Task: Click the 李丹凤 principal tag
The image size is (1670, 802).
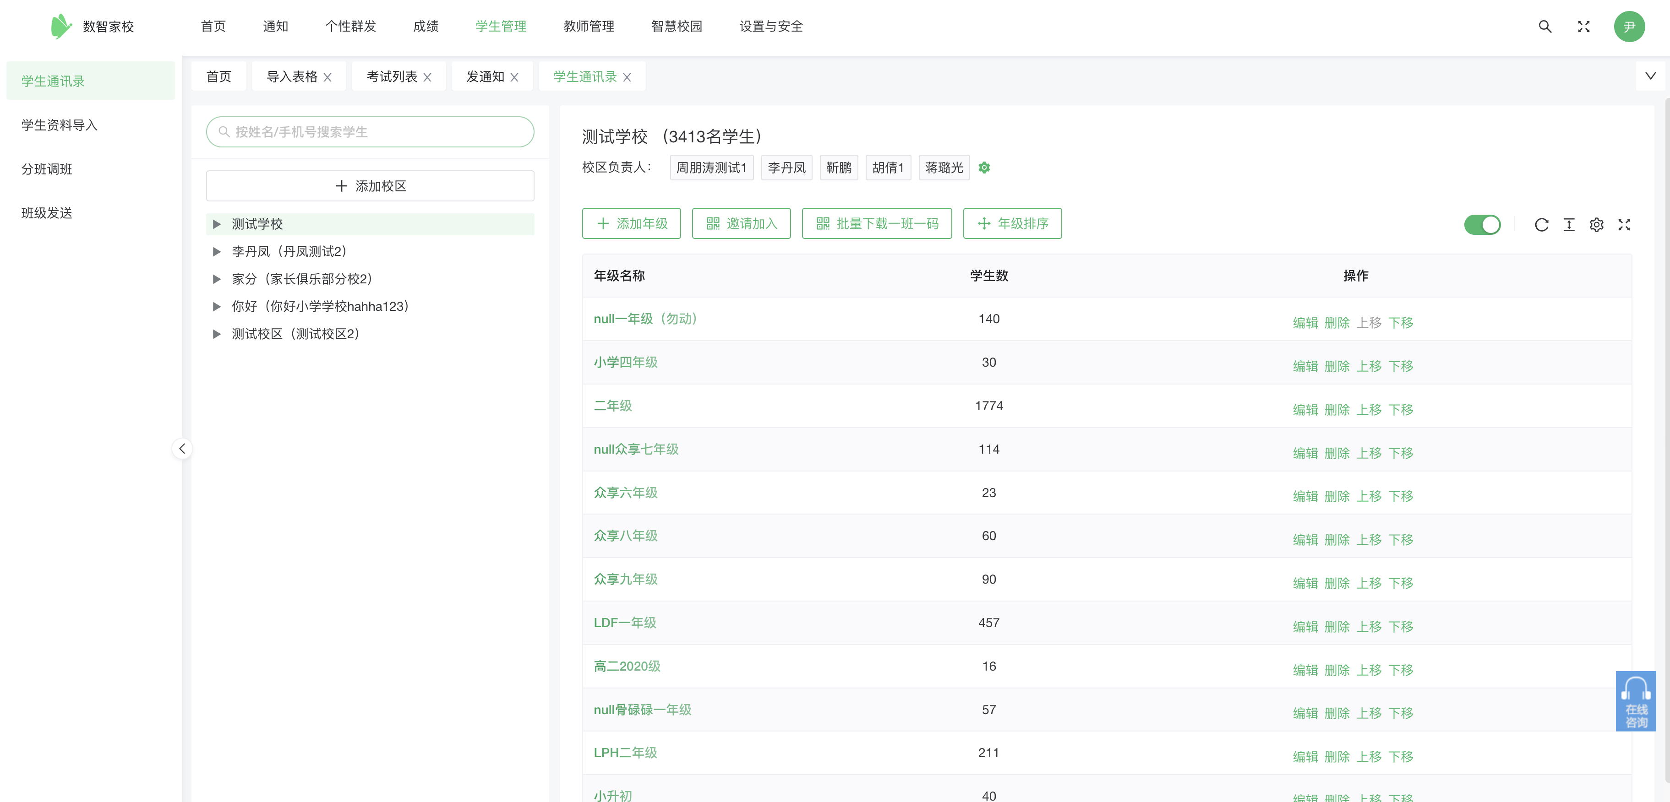Action: 786,168
